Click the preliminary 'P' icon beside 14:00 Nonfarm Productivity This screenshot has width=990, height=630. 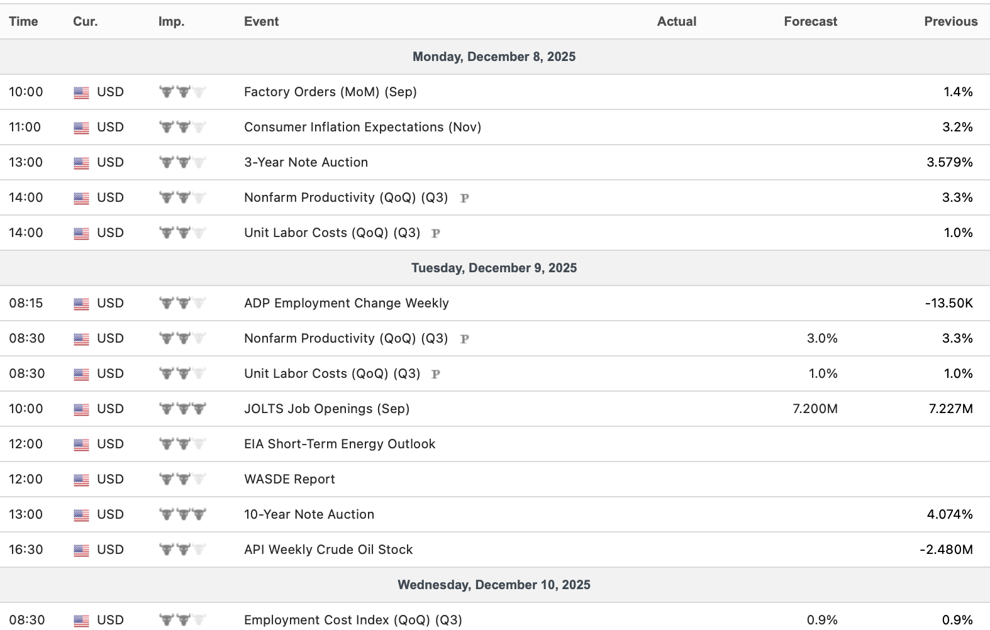click(x=465, y=198)
